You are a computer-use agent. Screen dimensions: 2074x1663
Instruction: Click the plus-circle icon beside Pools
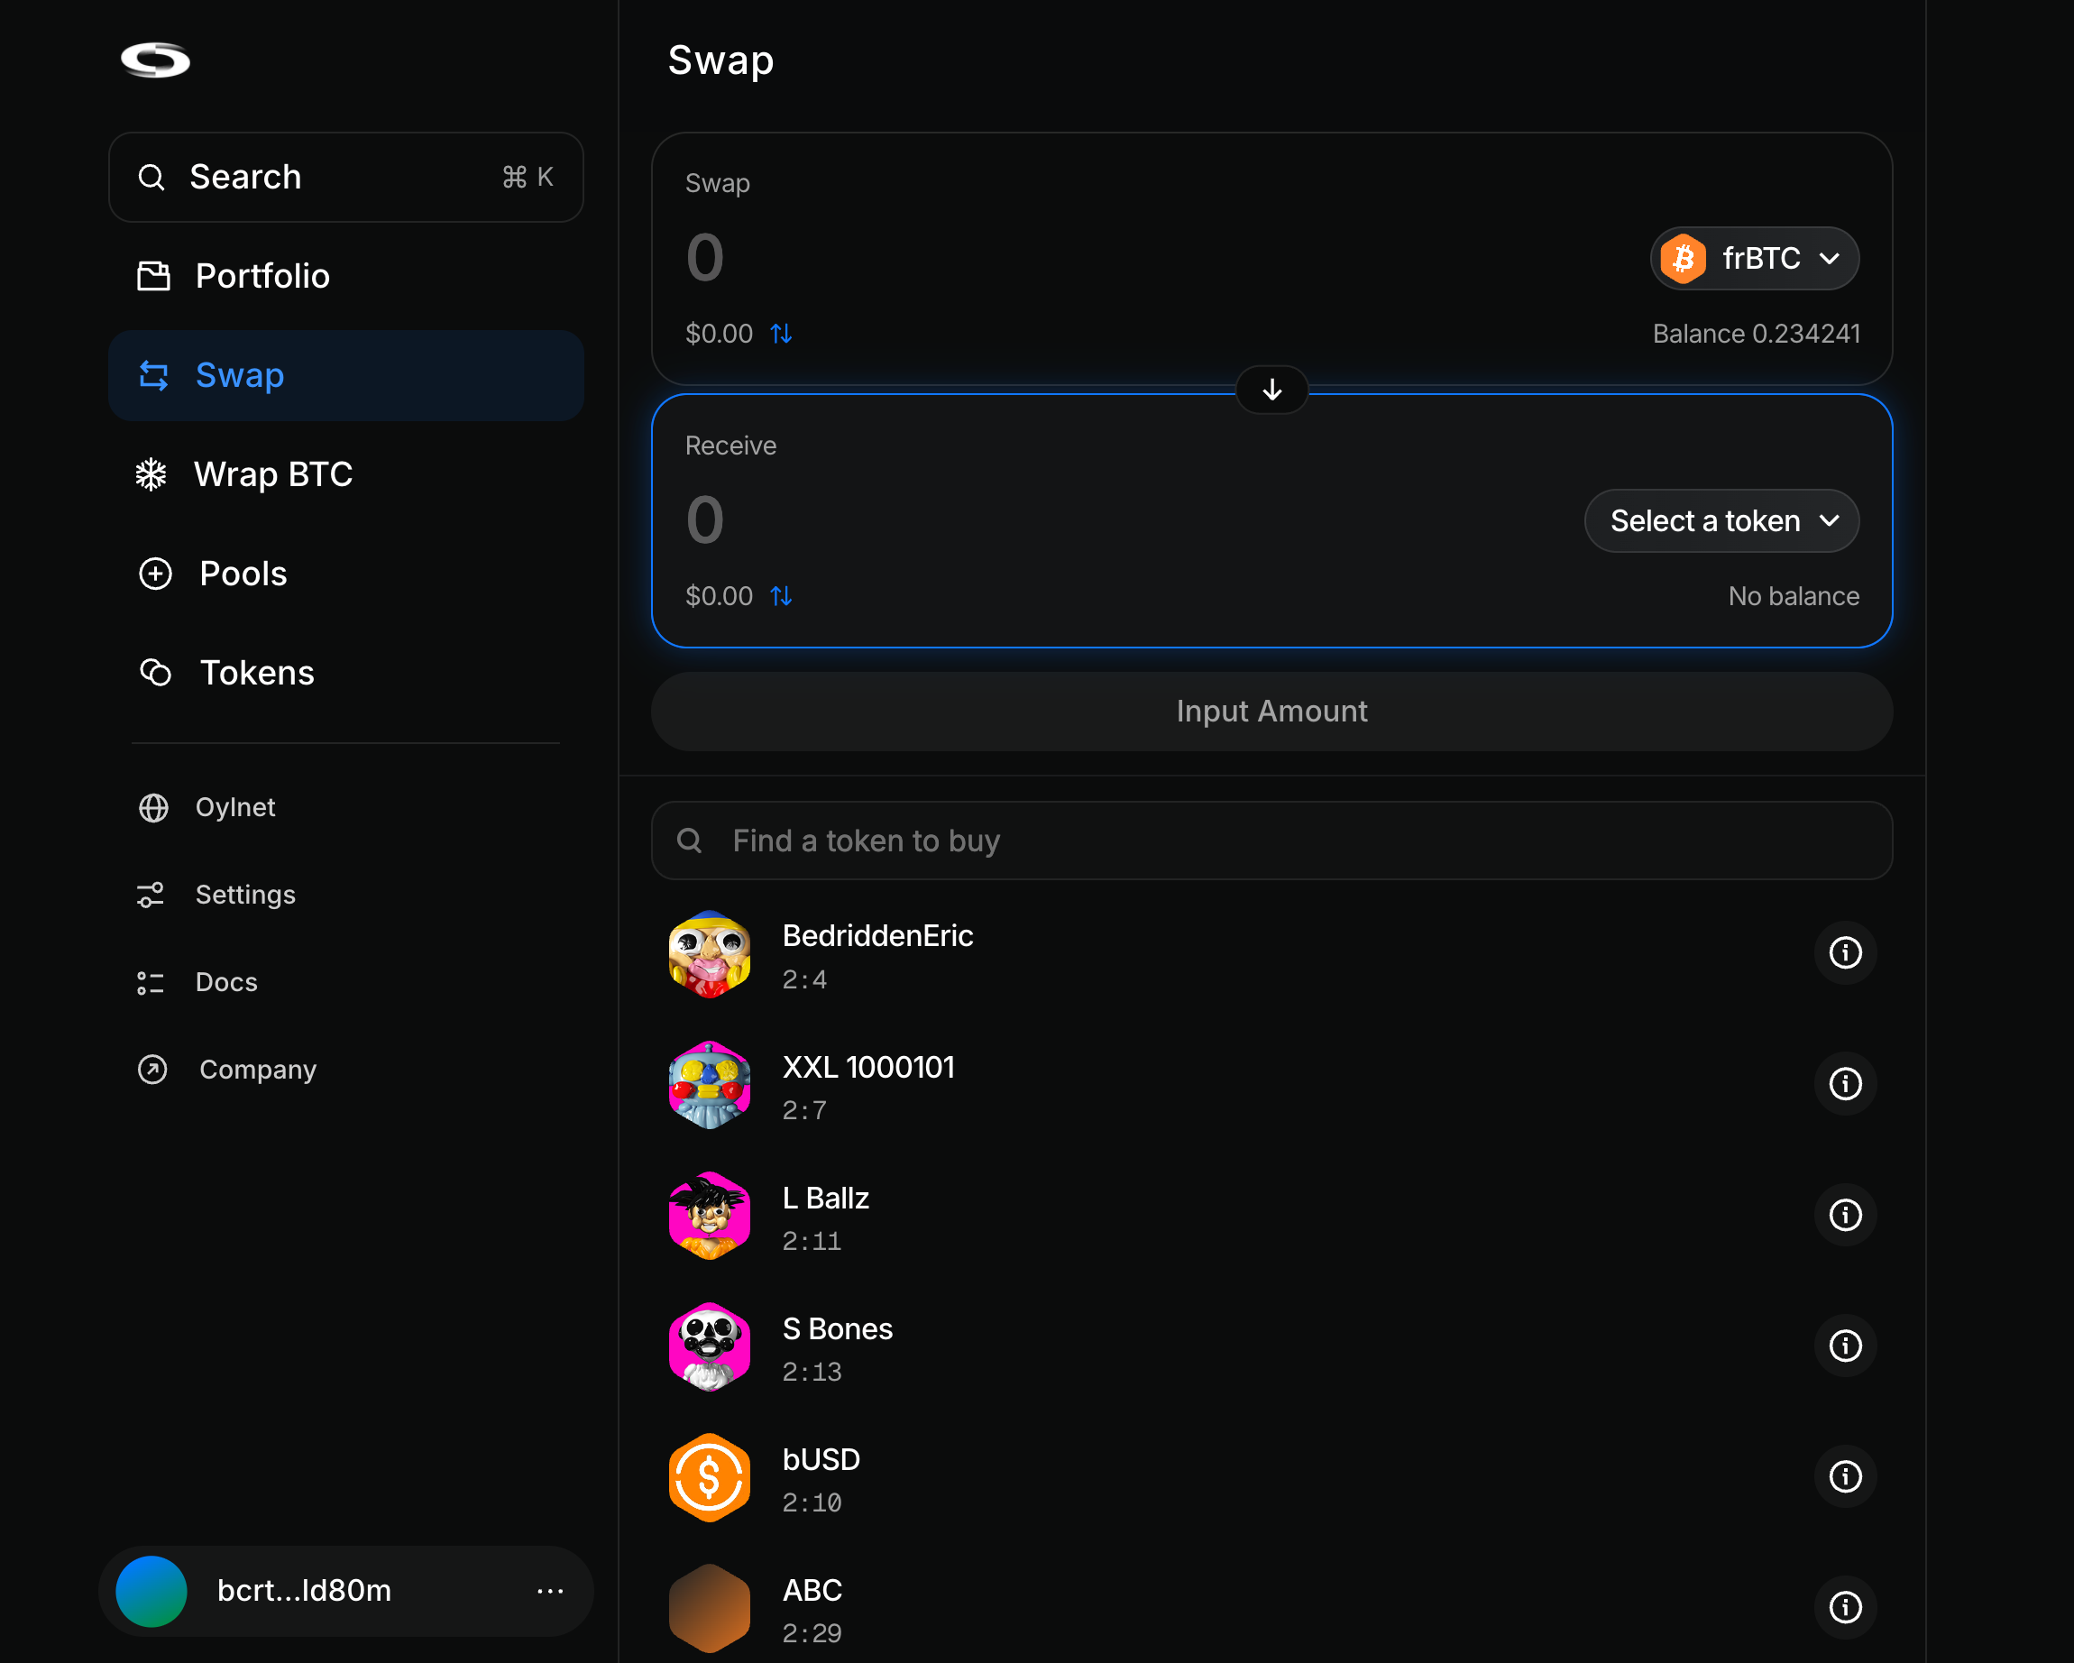pos(155,574)
